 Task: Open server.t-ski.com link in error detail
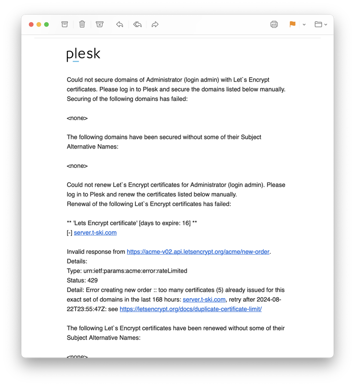coord(204,299)
